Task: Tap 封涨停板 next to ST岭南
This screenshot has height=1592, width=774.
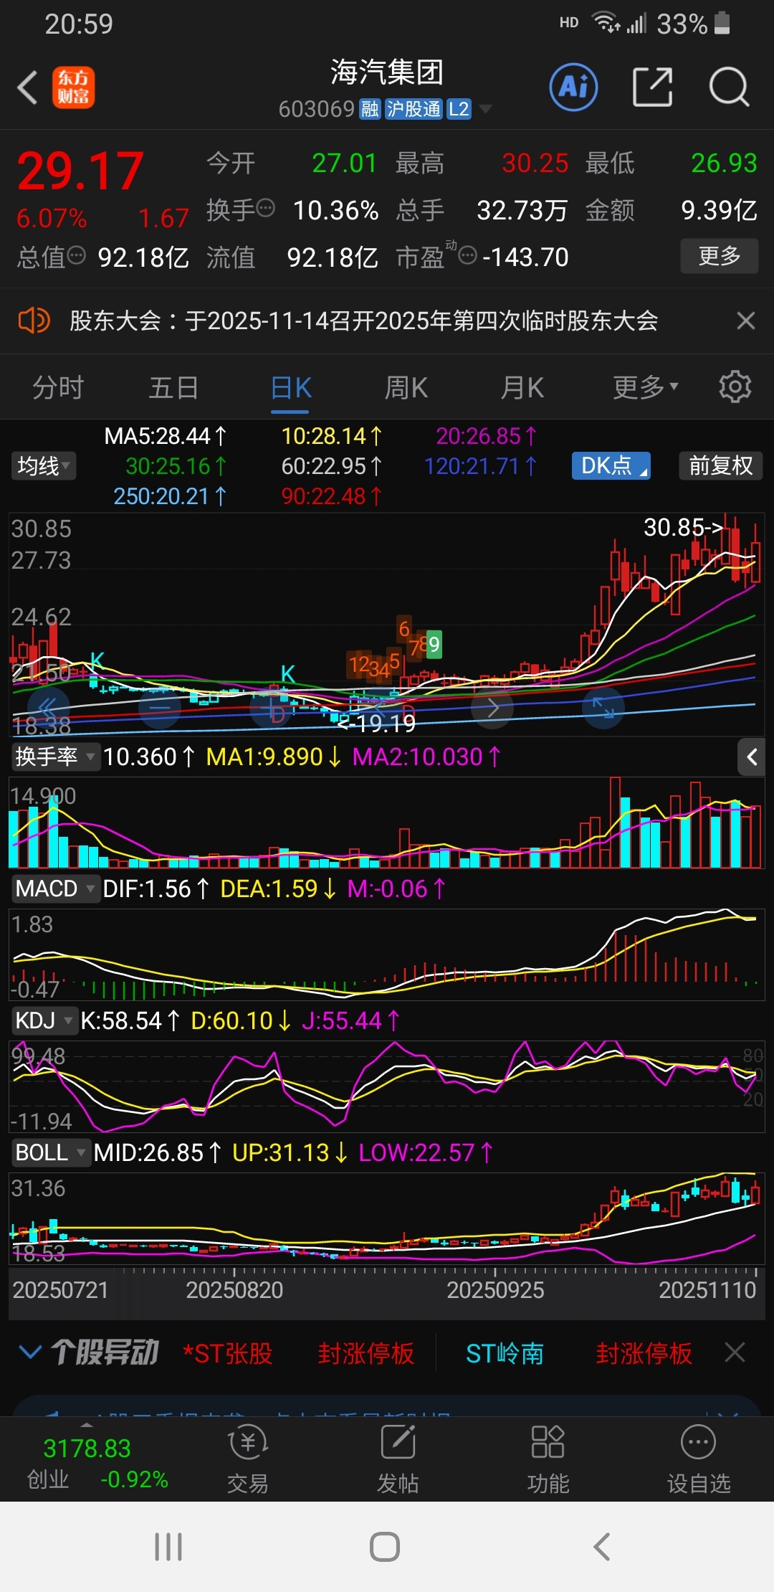Action: [x=644, y=1353]
